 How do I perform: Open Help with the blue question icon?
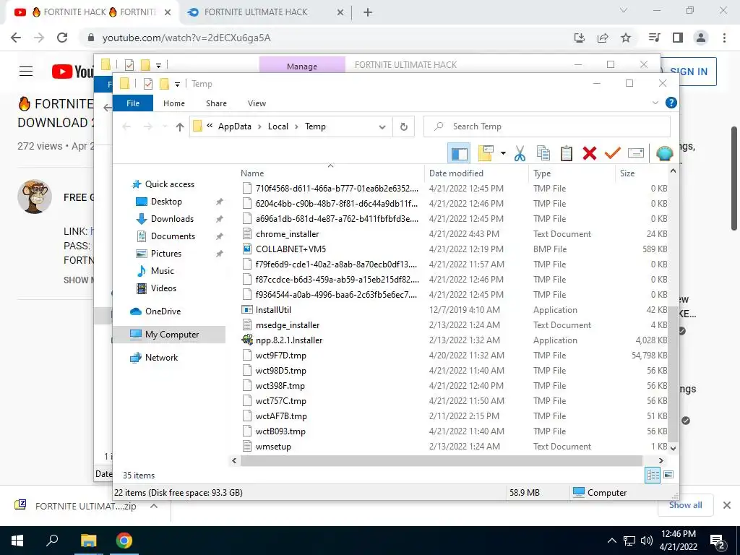[671, 103]
